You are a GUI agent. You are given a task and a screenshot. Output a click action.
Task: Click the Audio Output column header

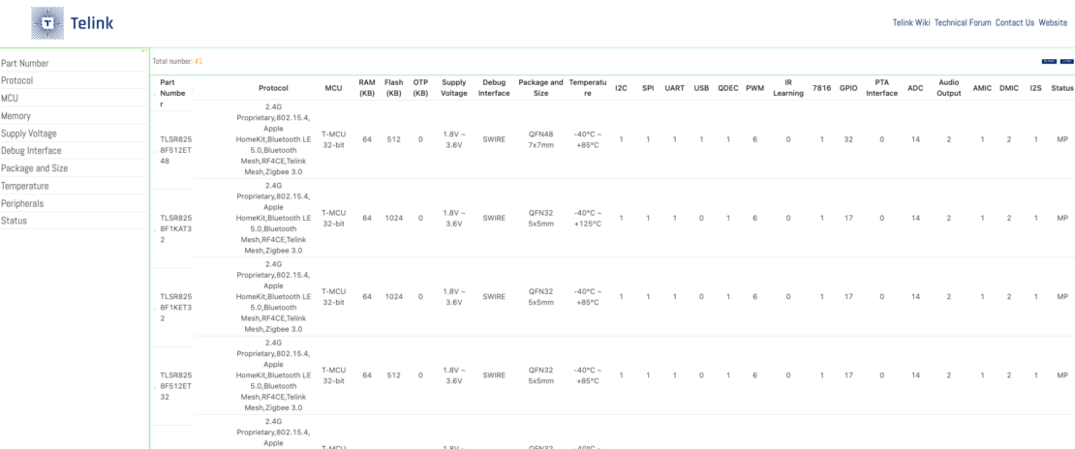click(949, 88)
